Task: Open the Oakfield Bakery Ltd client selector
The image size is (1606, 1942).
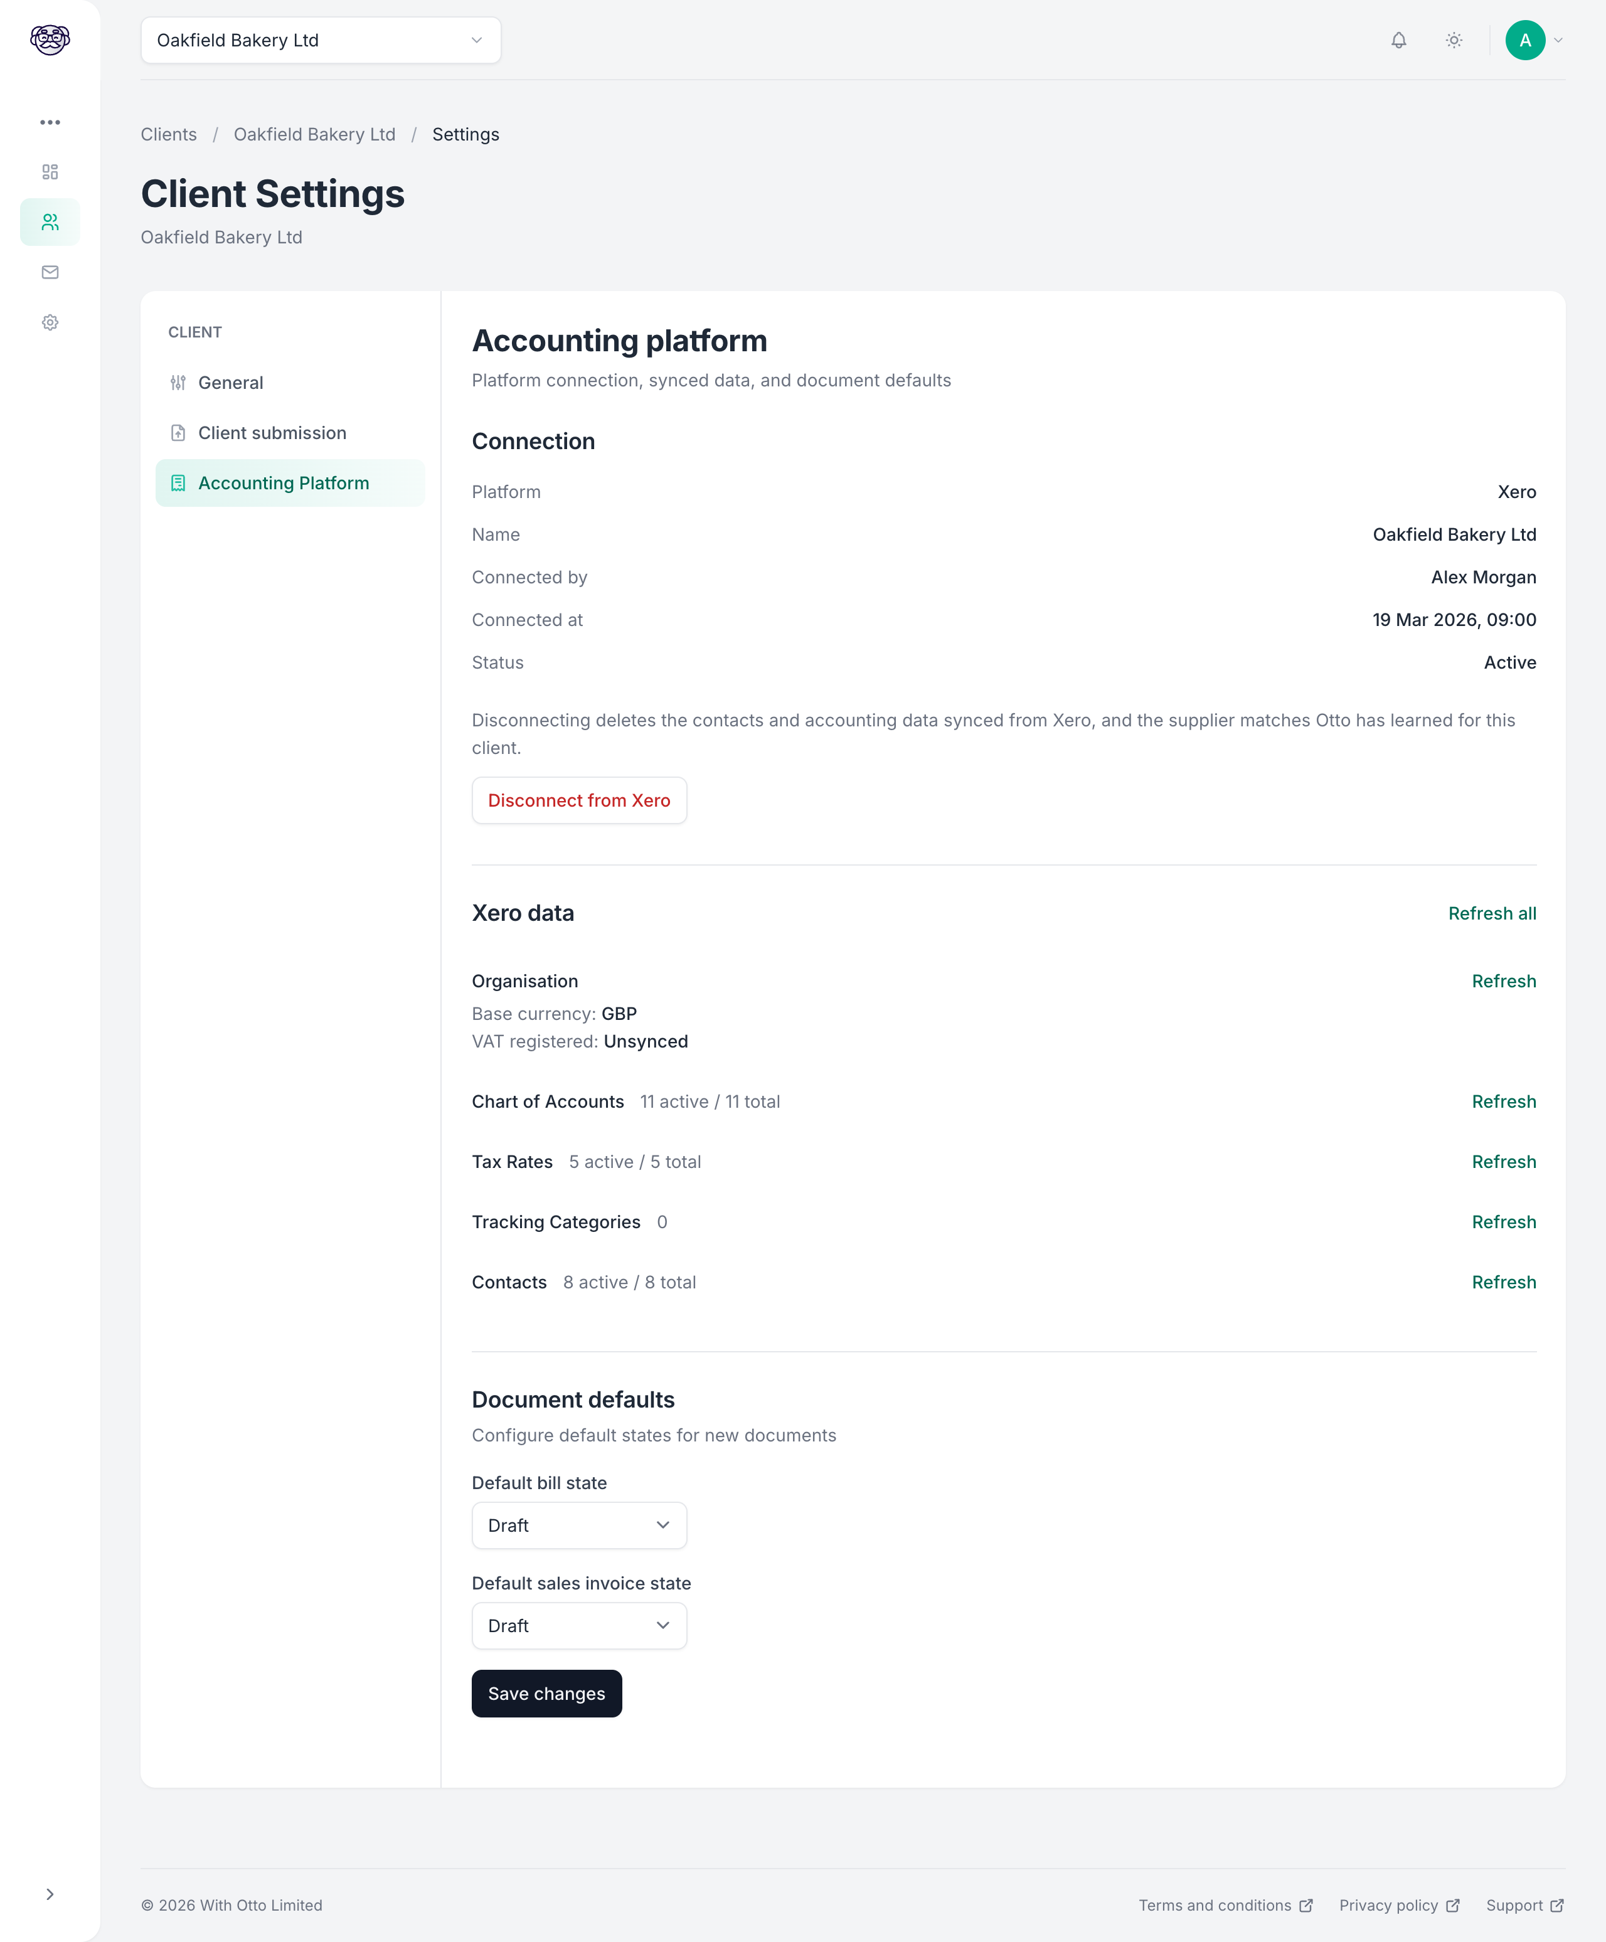Action: 321,40
